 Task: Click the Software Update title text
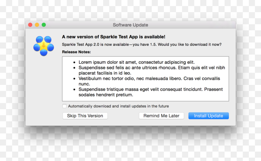(x=130, y=25)
